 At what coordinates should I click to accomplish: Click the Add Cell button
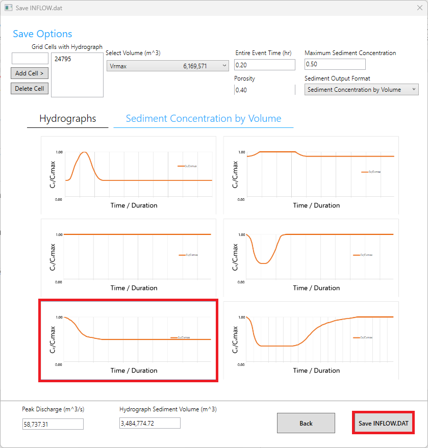point(30,73)
